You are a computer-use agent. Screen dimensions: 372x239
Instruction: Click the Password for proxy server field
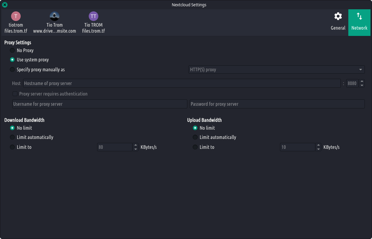pyautogui.click(x=277, y=104)
